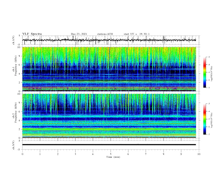Click the '-7' label on ch.1 color scale
The image size is (224, 173).
coord(209,88)
